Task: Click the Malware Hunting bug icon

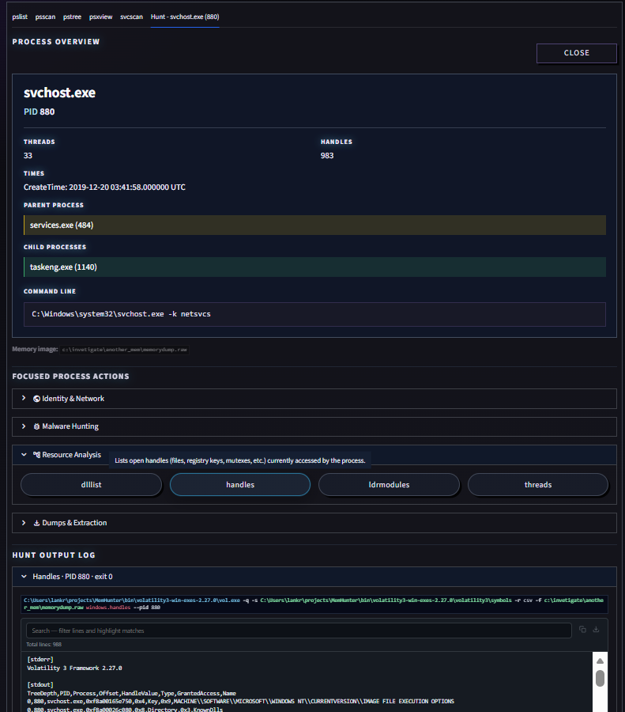Action: click(x=36, y=426)
